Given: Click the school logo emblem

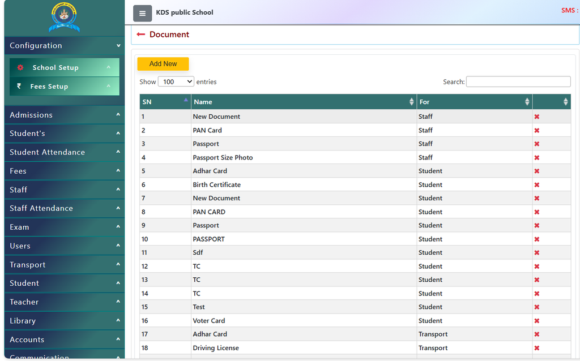Looking at the screenshot, I should (65, 18).
